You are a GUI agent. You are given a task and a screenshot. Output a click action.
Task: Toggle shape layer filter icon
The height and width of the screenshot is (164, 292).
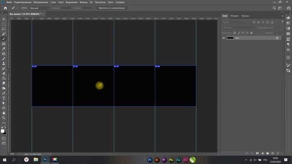click(x=268, y=22)
